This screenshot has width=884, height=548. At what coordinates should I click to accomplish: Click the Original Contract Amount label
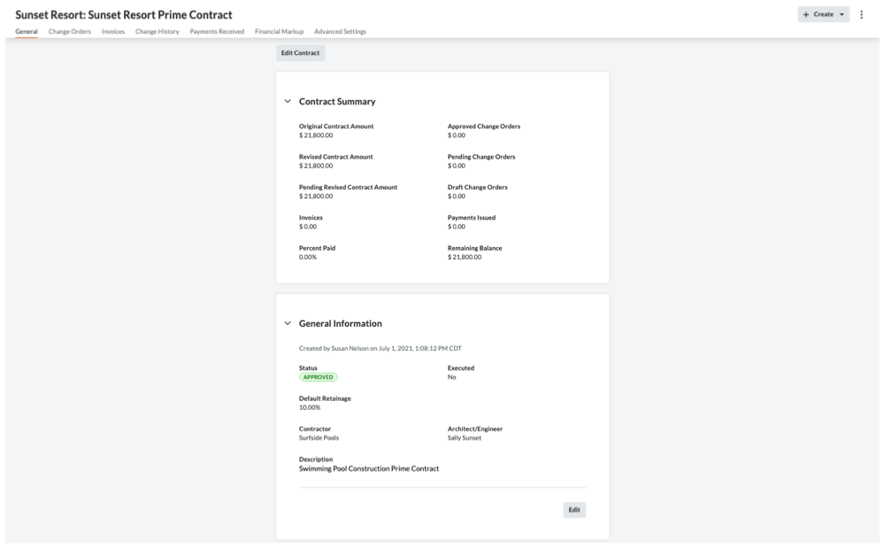click(x=336, y=127)
